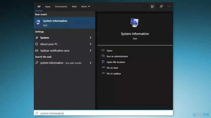This screenshot has height=118, width=211.
Task: Expand the System result chevron
Action: [90, 37]
